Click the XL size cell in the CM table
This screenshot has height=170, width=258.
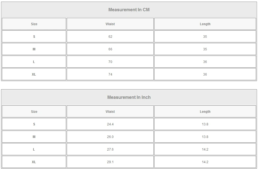34,74
